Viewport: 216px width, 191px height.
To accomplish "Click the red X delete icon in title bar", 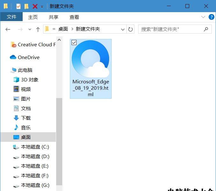I will tap(35, 6).
